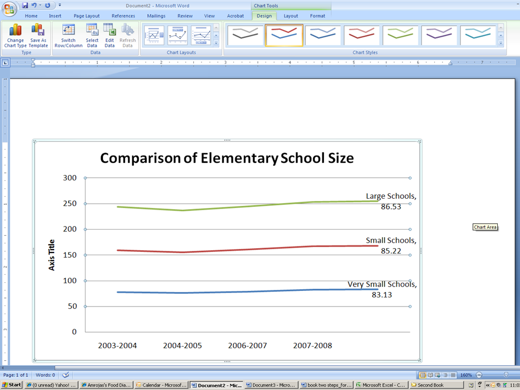This screenshot has width=520, height=390.
Task: Open the References ribbon tab
Action: [x=123, y=16]
